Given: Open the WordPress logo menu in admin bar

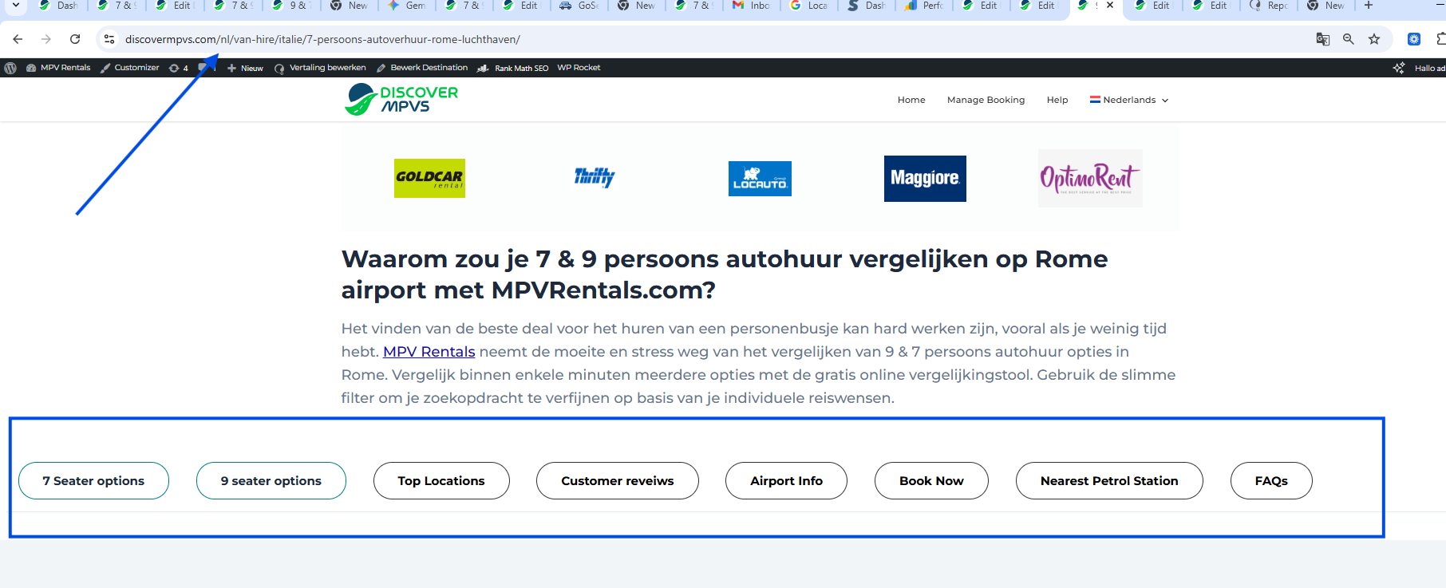Looking at the screenshot, I should tap(10, 68).
